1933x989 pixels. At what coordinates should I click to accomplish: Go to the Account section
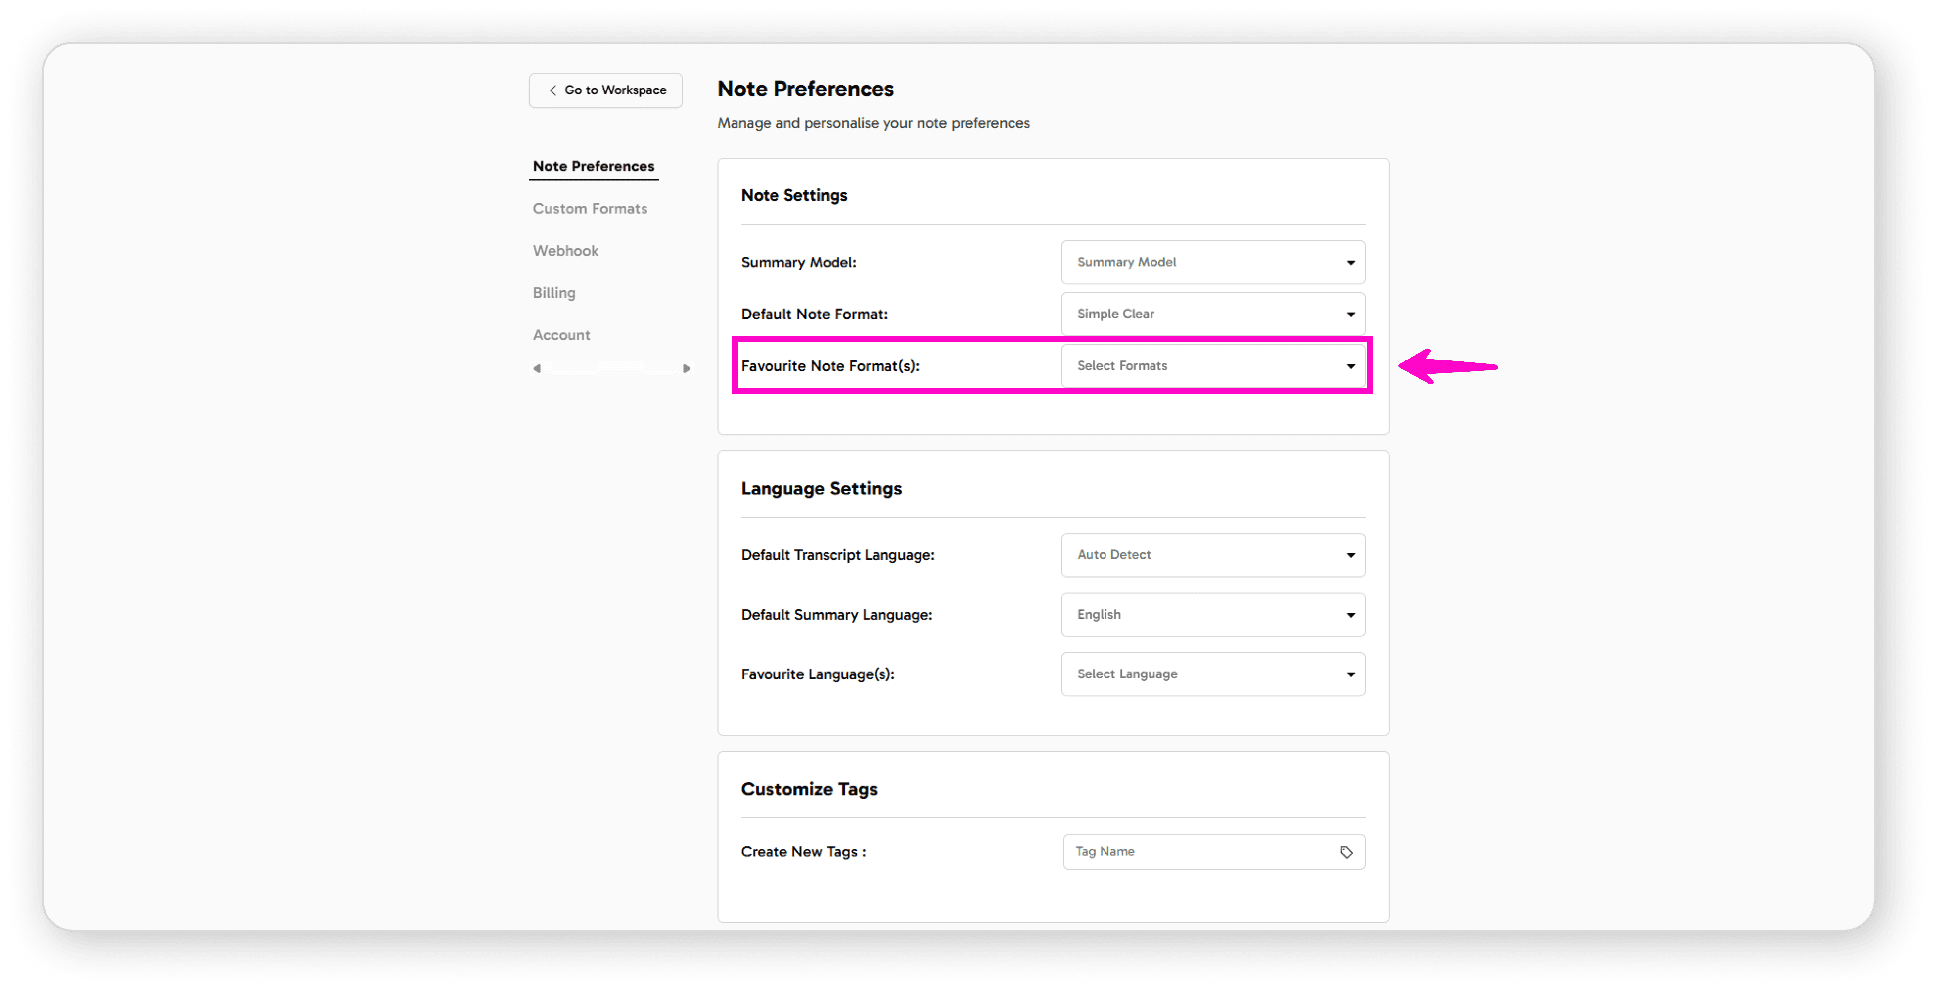click(561, 335)
